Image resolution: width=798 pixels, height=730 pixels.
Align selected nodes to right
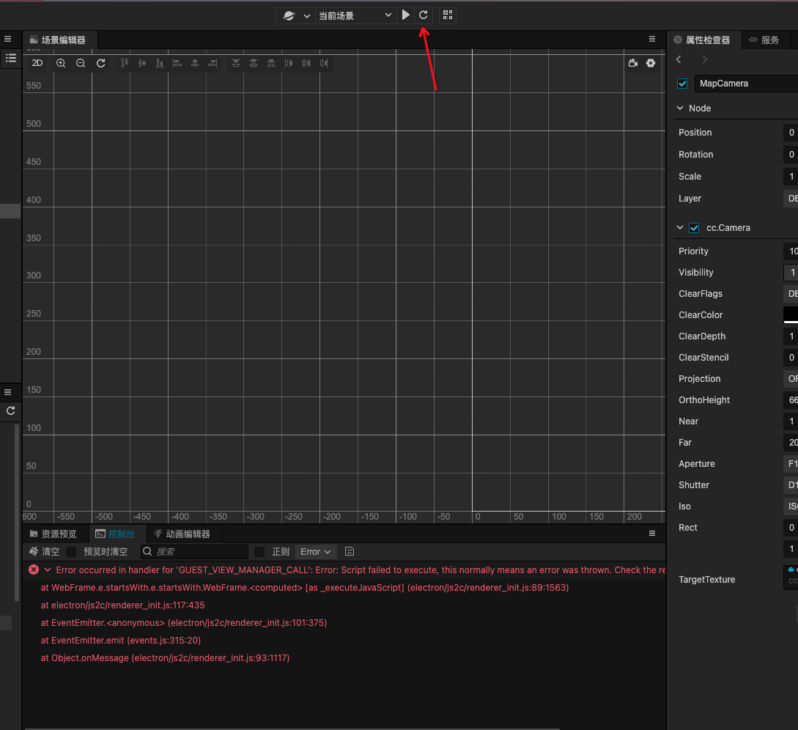(x=213, y=63)
